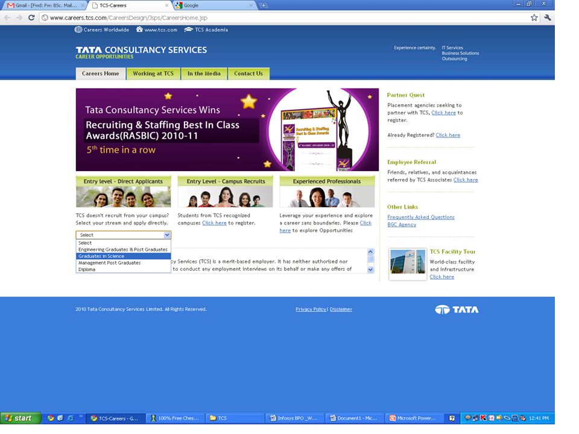Choose the top "Select" entry in the open list

tap(123, 243)
